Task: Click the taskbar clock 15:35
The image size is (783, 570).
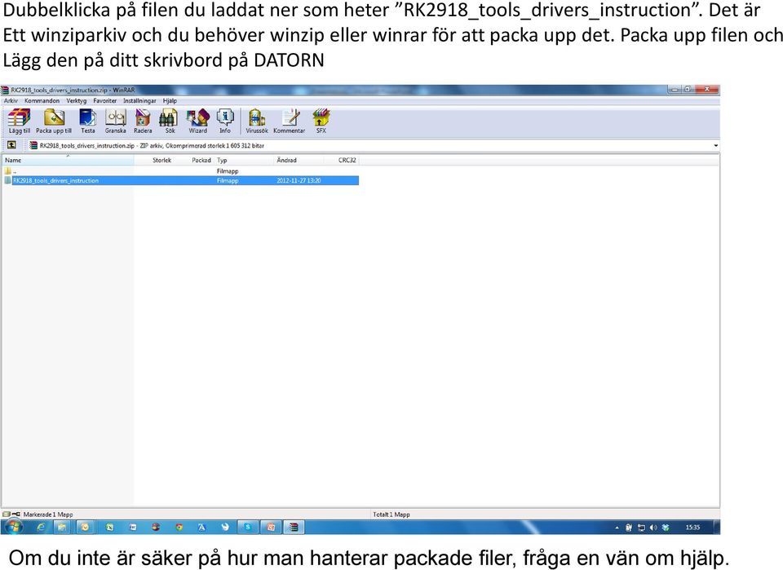Action: tap(692, 528)
